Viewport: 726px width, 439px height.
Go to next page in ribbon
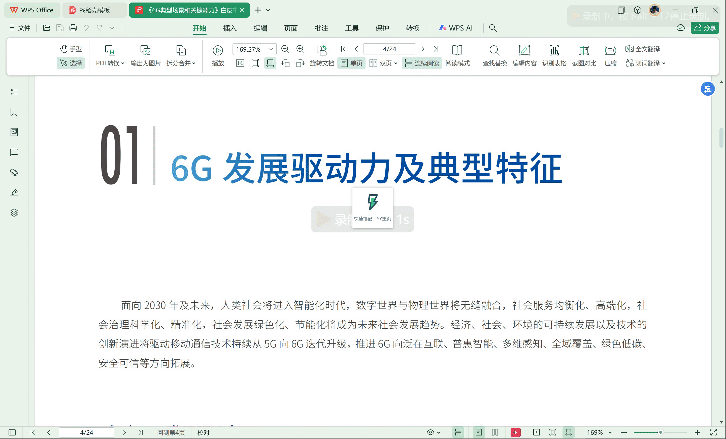point(423,49)
